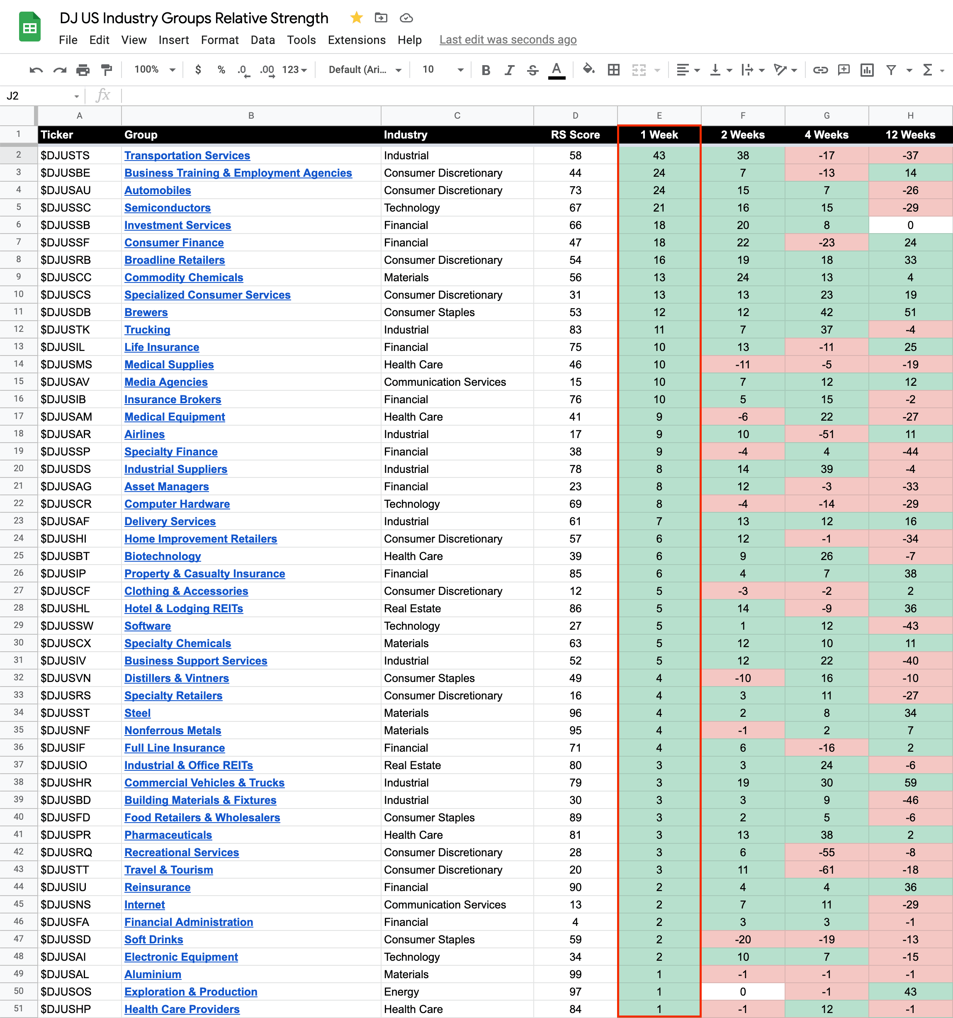
Task: Open the fill color picker
Action: [588, 69]
